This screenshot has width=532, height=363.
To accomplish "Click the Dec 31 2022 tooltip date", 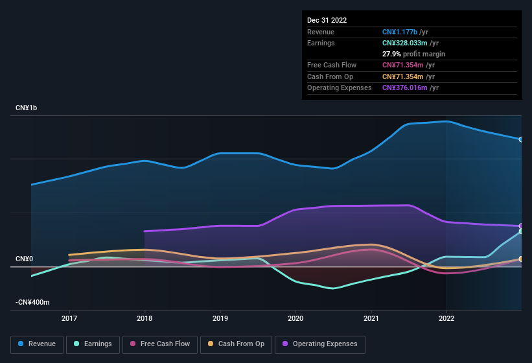I will coord(327,20).
